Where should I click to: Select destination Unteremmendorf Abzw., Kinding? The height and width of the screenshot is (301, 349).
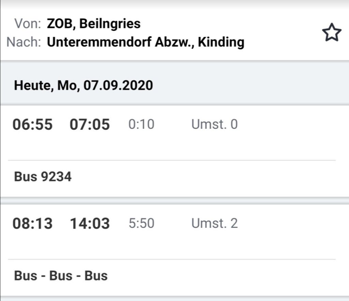146,42
